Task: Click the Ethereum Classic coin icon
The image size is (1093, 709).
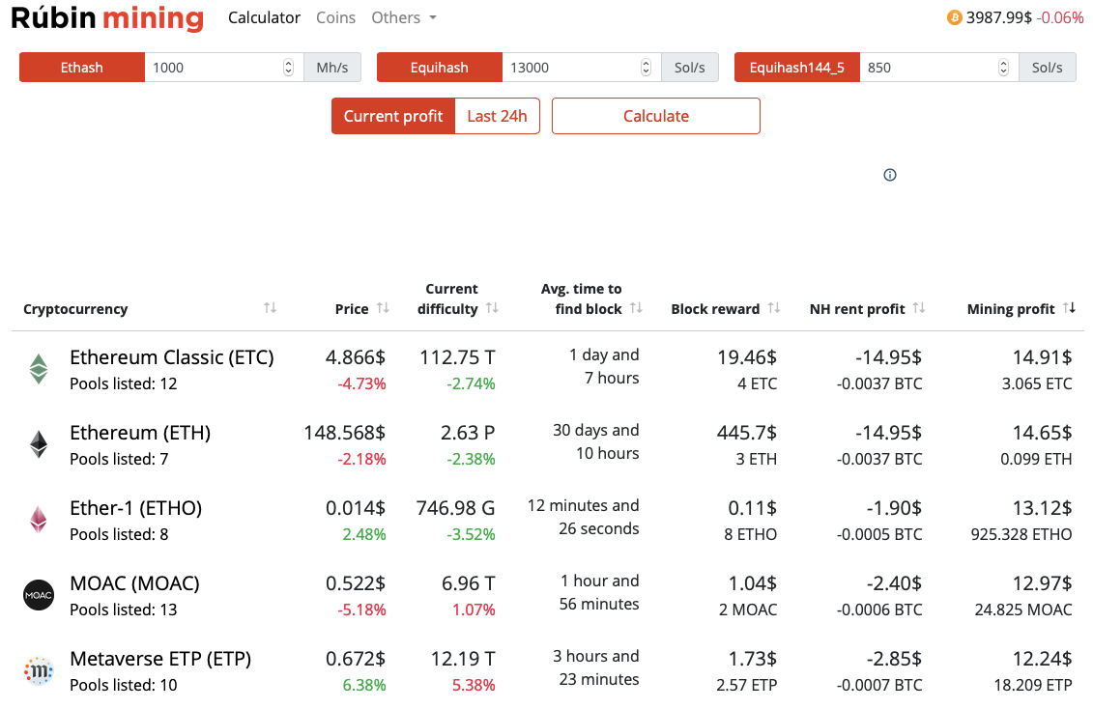Action: coord(39,369)
